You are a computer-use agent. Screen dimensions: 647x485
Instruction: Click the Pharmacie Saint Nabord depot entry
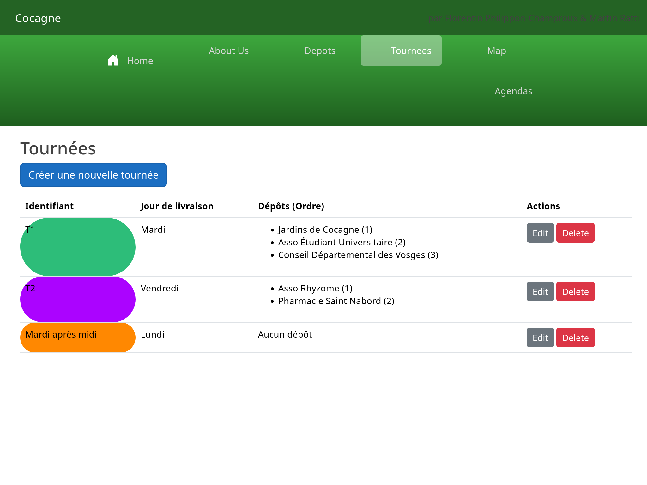tap(336, 301)
